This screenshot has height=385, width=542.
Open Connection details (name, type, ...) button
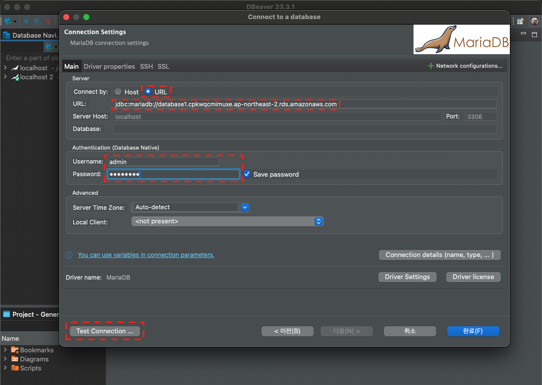point(440,255)
